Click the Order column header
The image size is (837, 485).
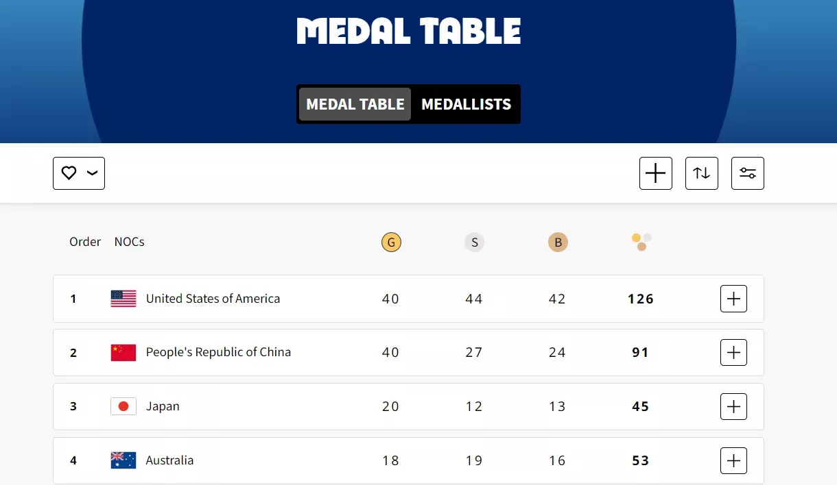click(85, 242)
